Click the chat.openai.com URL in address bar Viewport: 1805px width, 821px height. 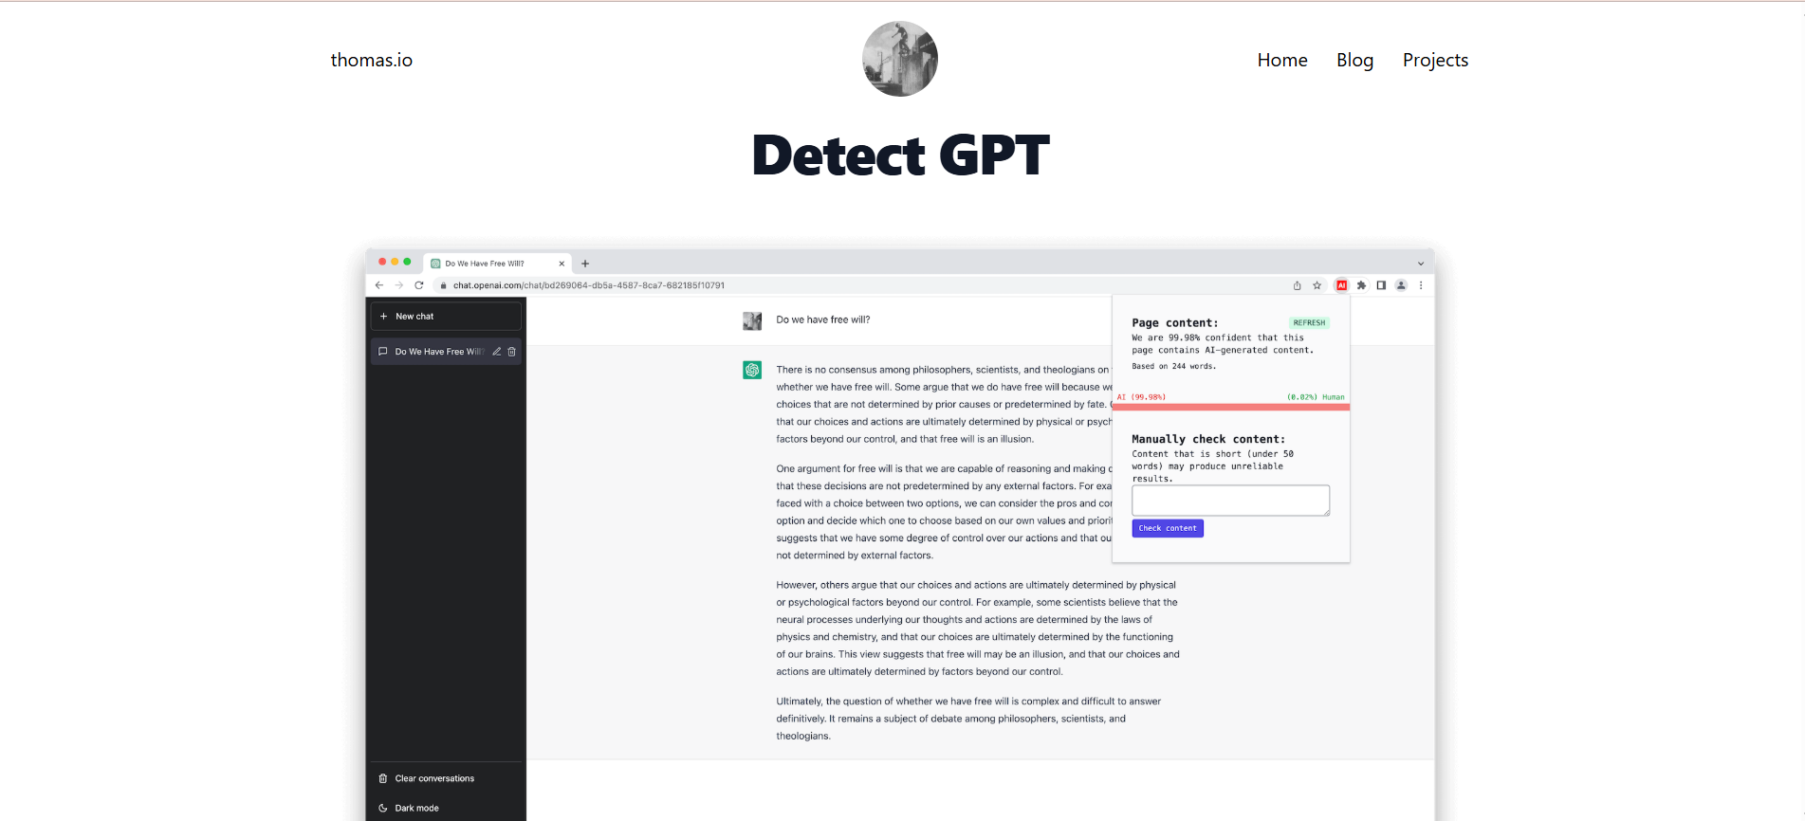(x=588, y=285)
